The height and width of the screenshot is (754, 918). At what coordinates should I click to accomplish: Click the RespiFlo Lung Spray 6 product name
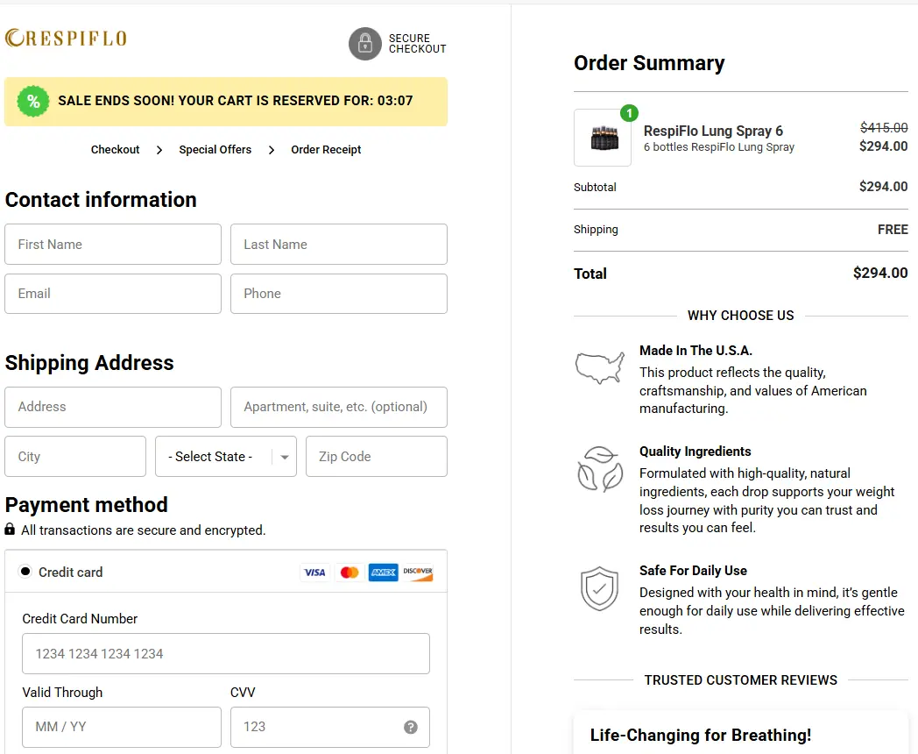pos(713,131)
